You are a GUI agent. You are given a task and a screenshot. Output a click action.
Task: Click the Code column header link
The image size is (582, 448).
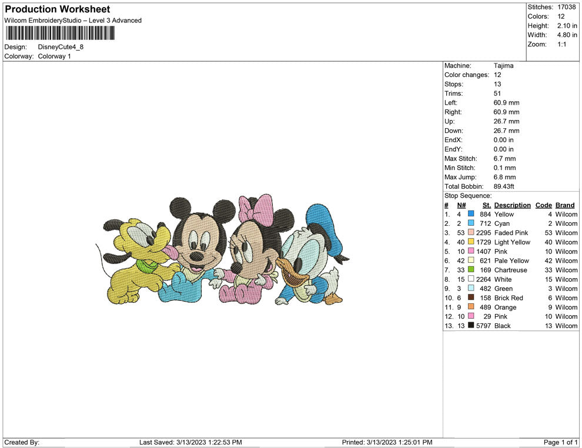tap(544, 205)
